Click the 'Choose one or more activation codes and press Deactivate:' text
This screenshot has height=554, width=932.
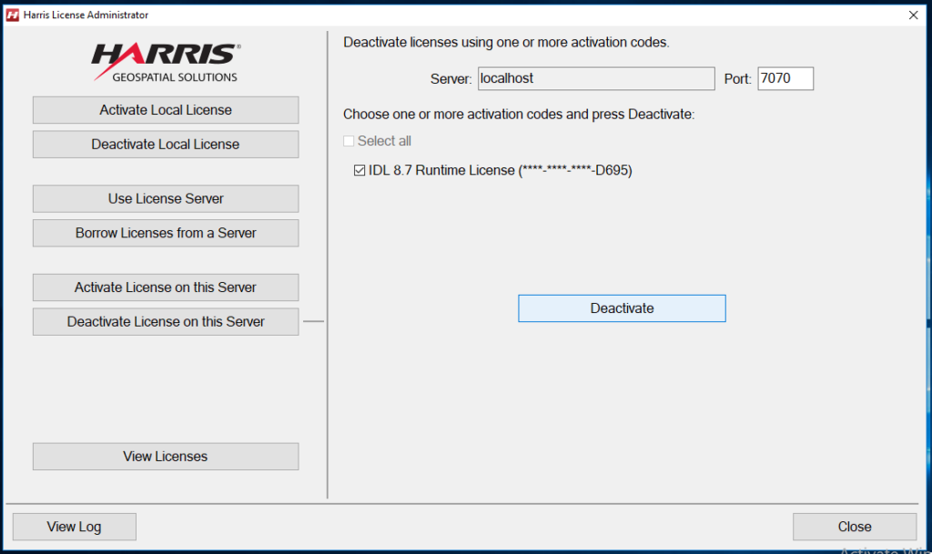click(519, 114)
